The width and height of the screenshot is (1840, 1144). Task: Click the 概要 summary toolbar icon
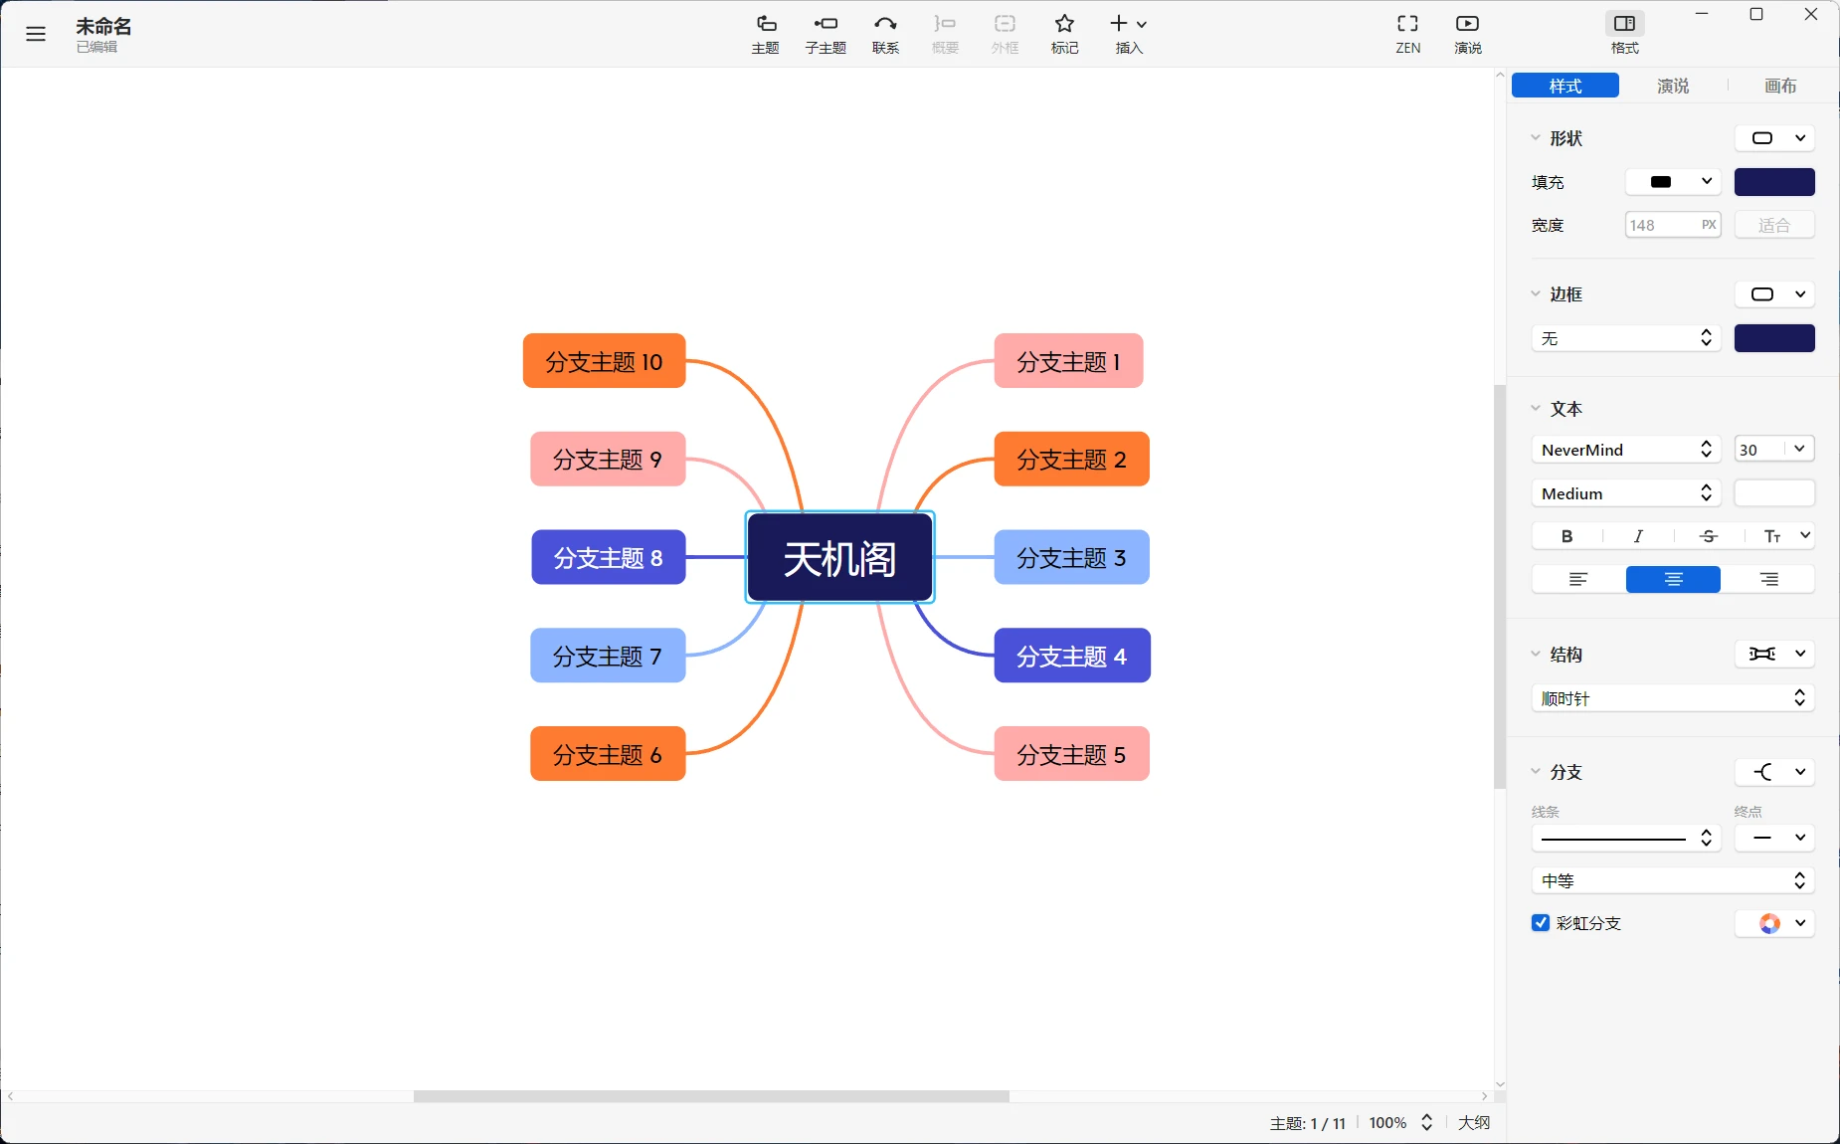click(945, 34)
